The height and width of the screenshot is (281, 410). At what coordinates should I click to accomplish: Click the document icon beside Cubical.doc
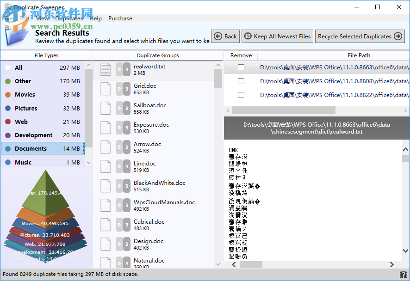coord(105,225)
